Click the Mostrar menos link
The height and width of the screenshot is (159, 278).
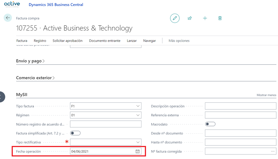266,95
